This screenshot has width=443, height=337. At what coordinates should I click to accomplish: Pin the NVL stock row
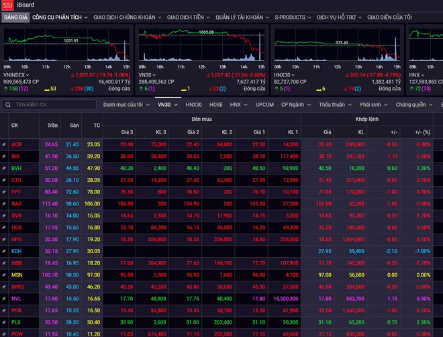[x=4, y=299]
